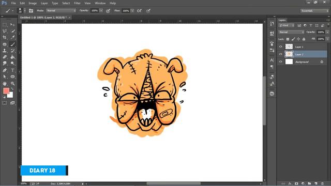Open the Brush panel from options bar
The height and width of the screenshot is (186, 331).
pyautogui.click(x=31, y=11)
